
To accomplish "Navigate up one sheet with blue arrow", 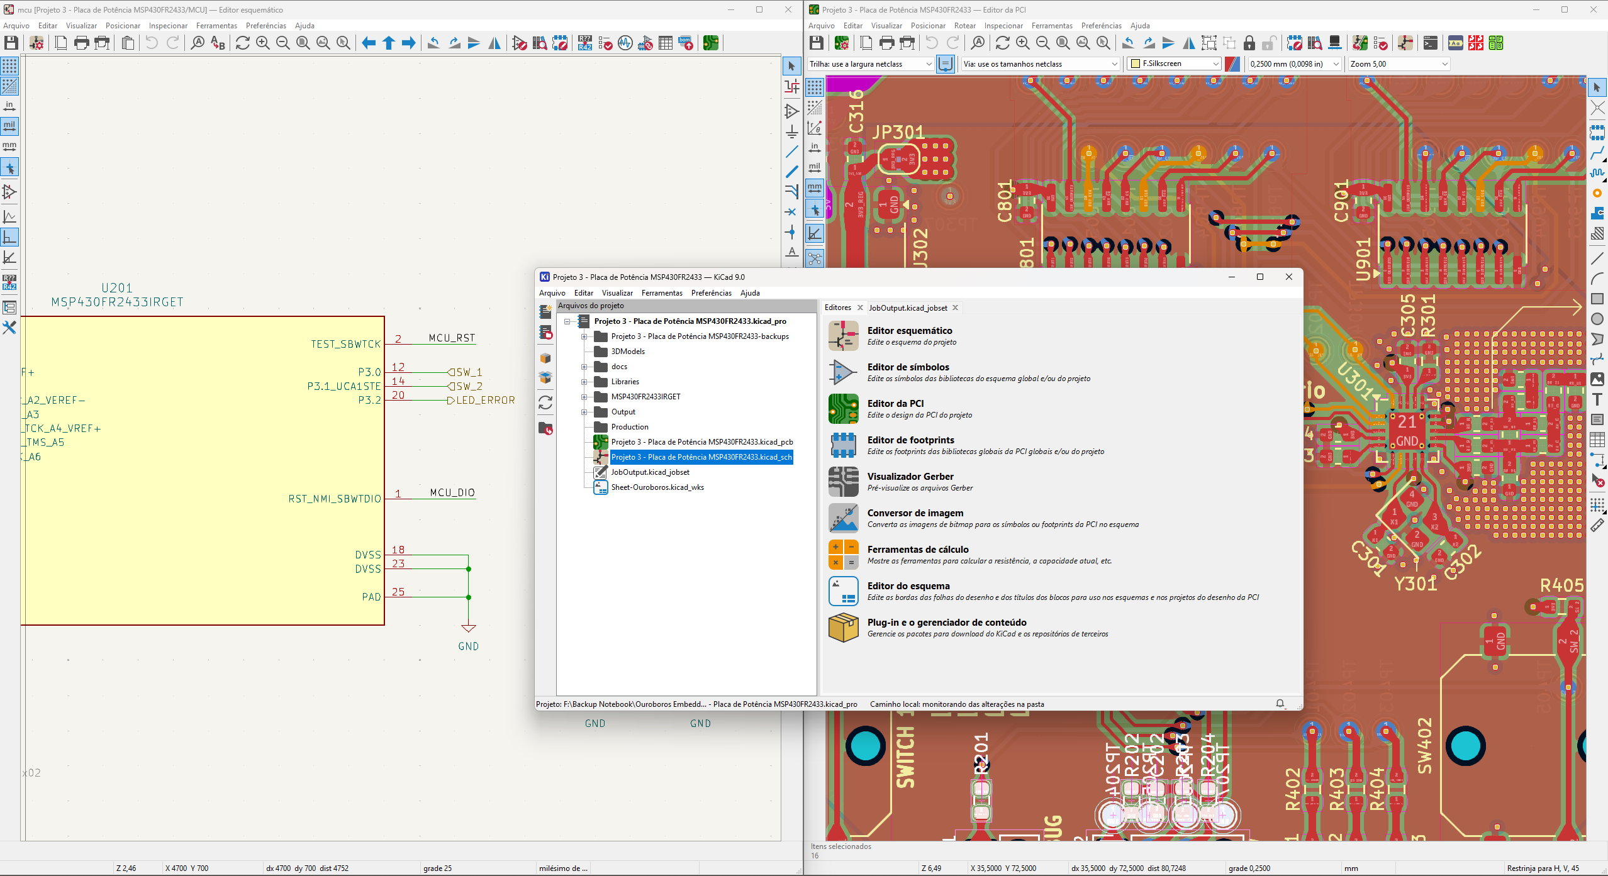I will point(389,43).
